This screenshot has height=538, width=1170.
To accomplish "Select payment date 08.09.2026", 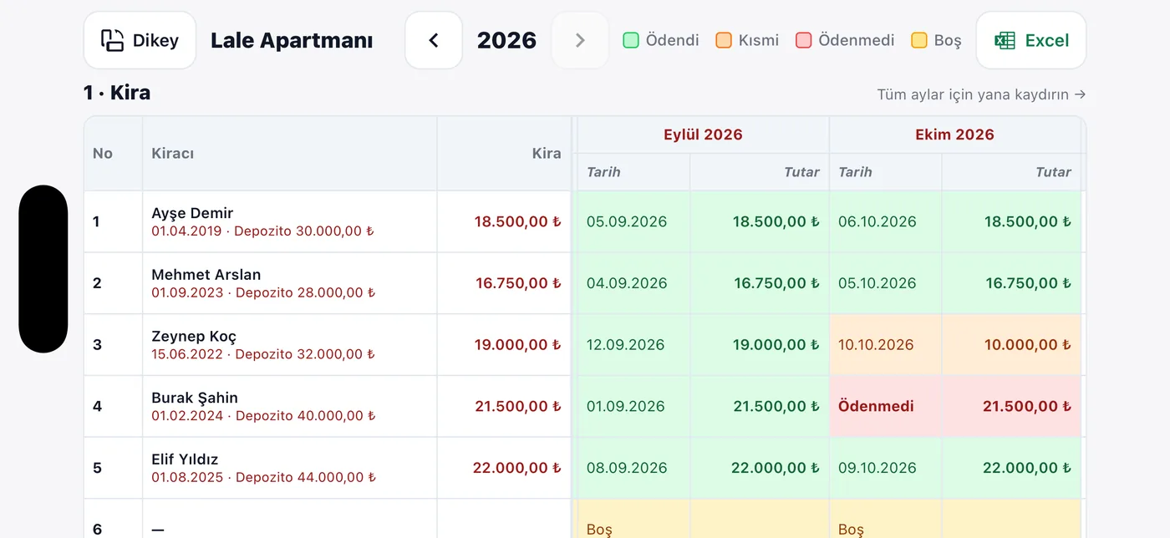I will click(627, 468).
